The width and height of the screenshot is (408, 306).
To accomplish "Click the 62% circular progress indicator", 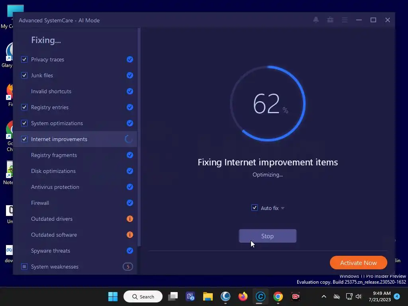I will point(268,104).
